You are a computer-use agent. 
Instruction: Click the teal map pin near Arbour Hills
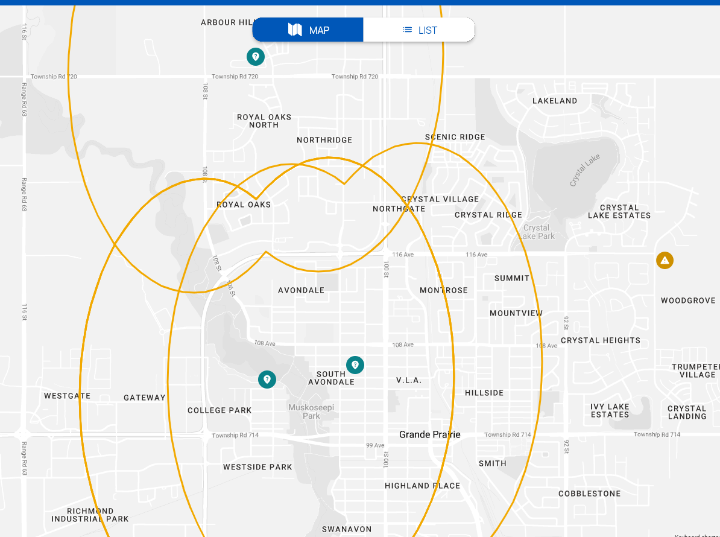tap(255, 56)
